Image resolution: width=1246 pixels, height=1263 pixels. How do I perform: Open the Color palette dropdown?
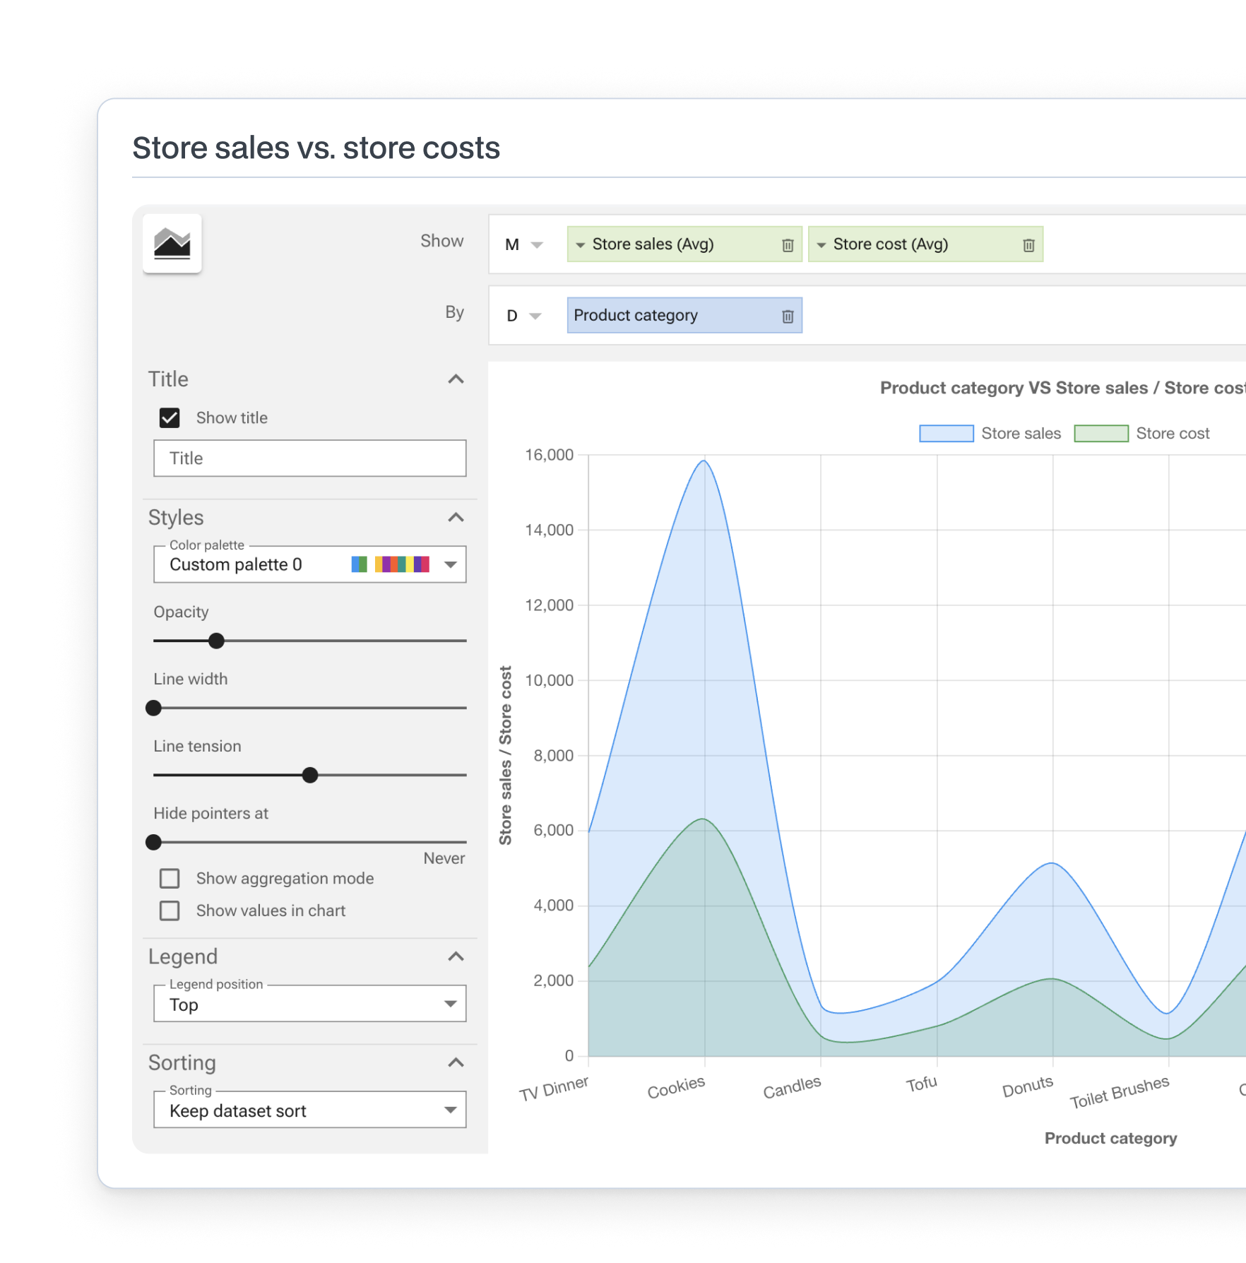[310, 564]
